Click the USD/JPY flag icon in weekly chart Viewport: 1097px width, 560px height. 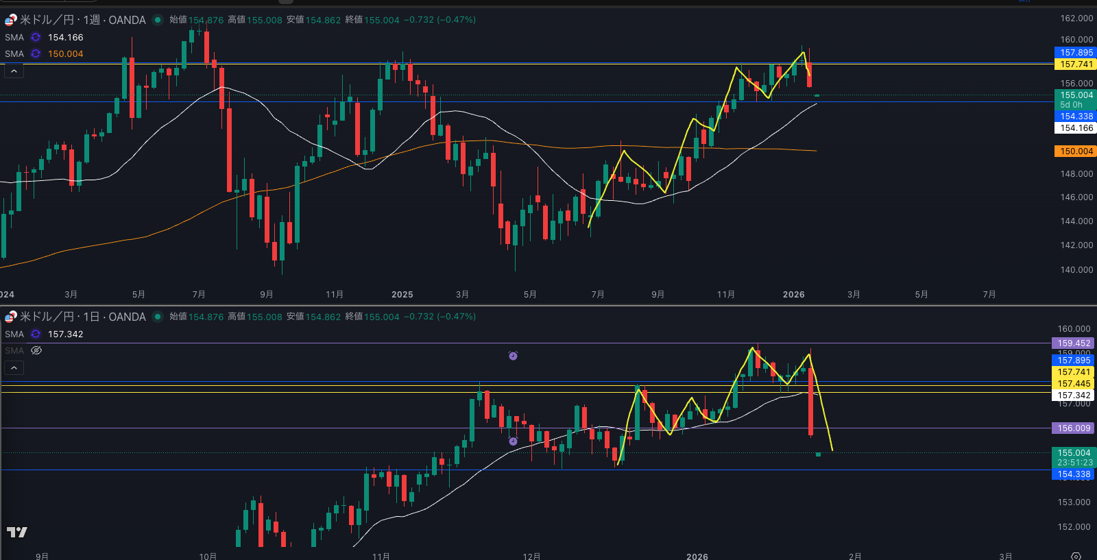click(11, 20)
